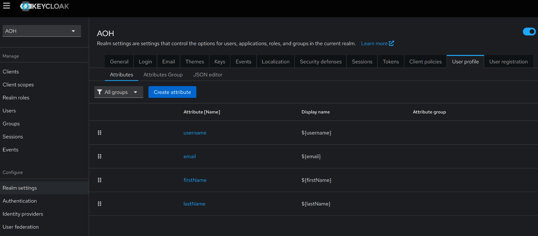
Task: Open the firstName attribute link
Action: pos(195,180)
